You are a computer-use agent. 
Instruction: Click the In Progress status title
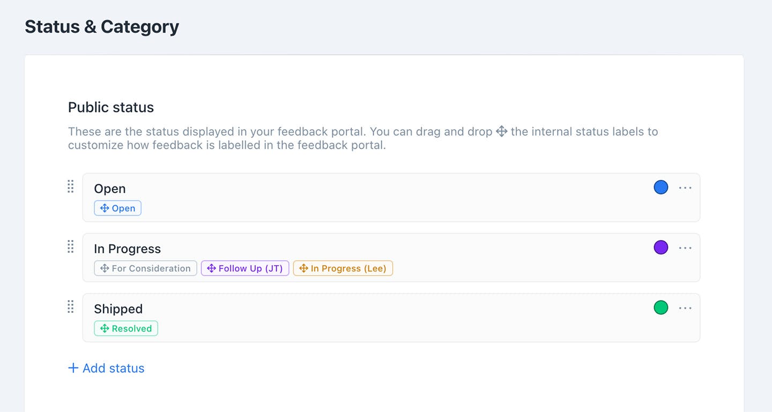click(x=127, y=249)
